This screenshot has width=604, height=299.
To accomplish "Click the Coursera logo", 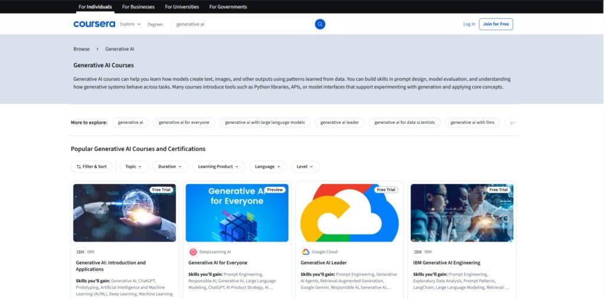I will (x=94, y=24).
